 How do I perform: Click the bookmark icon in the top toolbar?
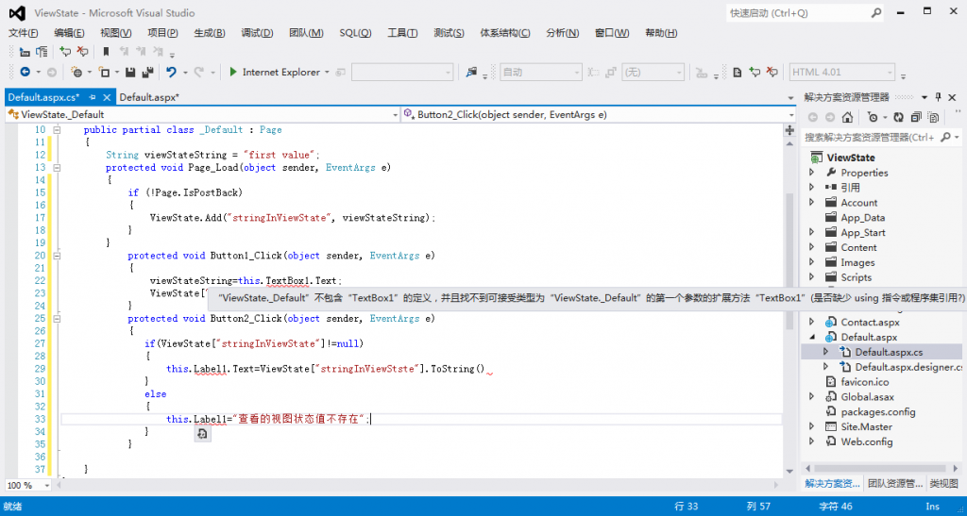[106, 52]
